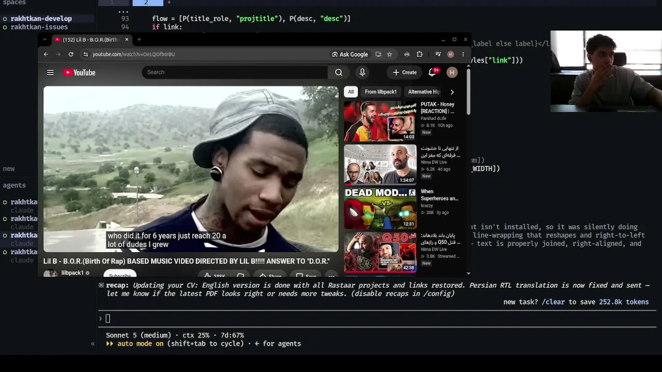Open lilbpack1 channel avatar
This screenshot has height=372, width=662.
pyautogui.click(x=50, y=274)
